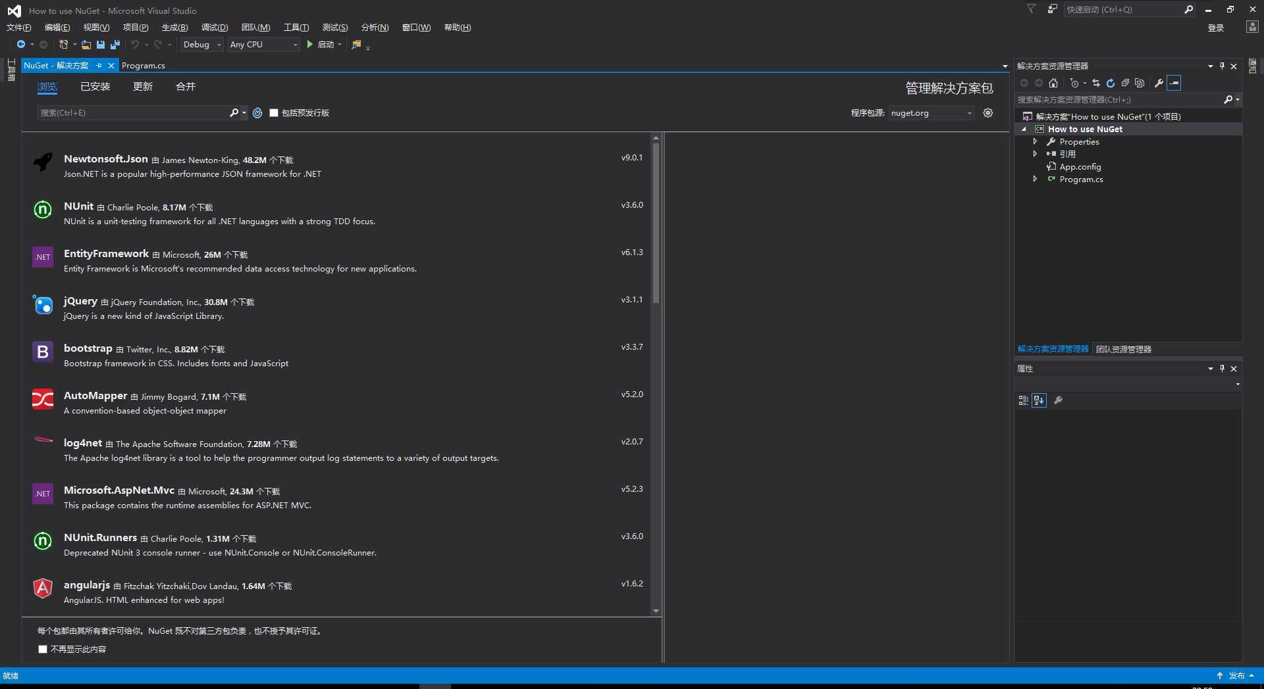This screenshot has height=689, width=1264.
Task: Click the Newtonsoft.Json package icon
Action: [43, 162]
